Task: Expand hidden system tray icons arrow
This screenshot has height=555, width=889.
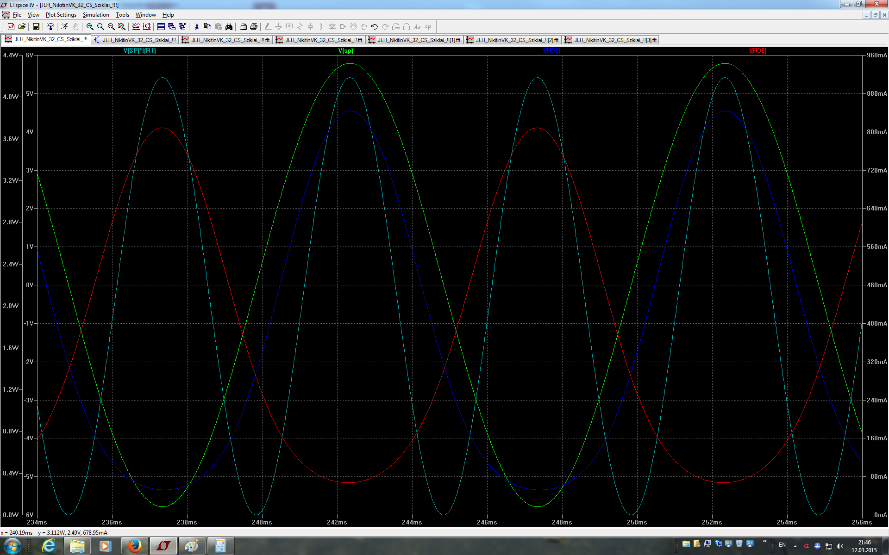Action: (x=795, y=546)
